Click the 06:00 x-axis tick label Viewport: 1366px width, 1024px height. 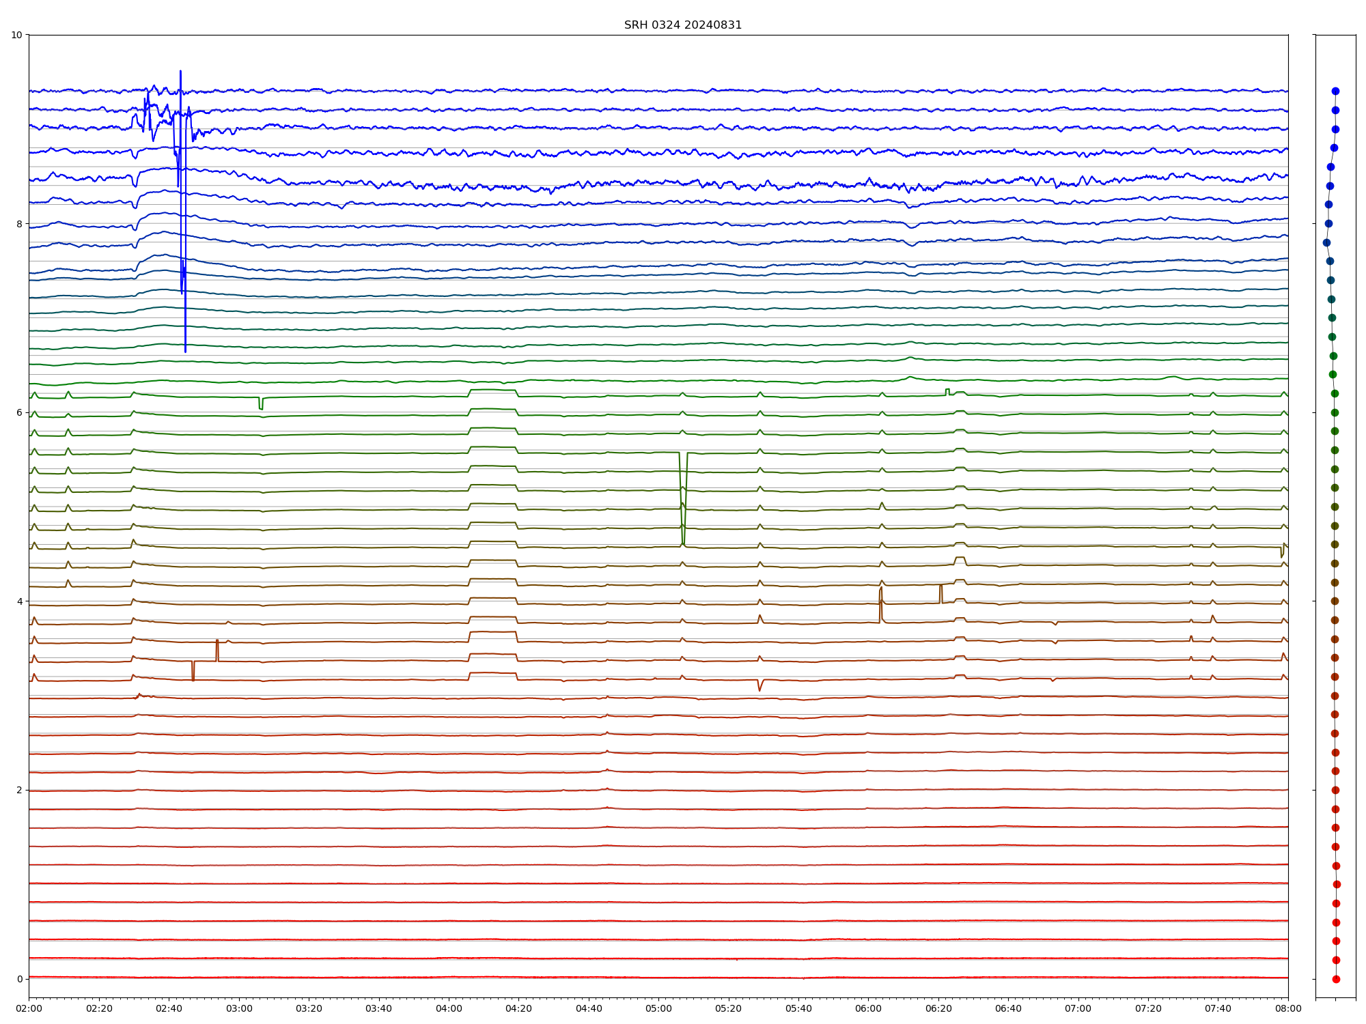(868, 1008)
